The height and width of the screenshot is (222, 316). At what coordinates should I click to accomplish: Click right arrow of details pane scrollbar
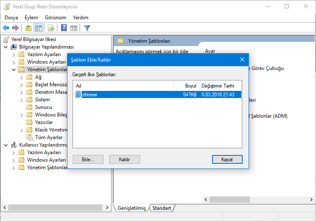tap(311, 199)
